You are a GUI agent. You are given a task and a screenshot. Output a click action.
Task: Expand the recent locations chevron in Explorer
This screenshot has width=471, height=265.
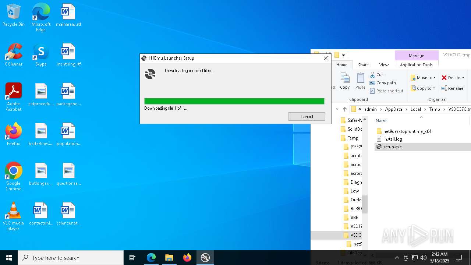(x=337, y=109)
